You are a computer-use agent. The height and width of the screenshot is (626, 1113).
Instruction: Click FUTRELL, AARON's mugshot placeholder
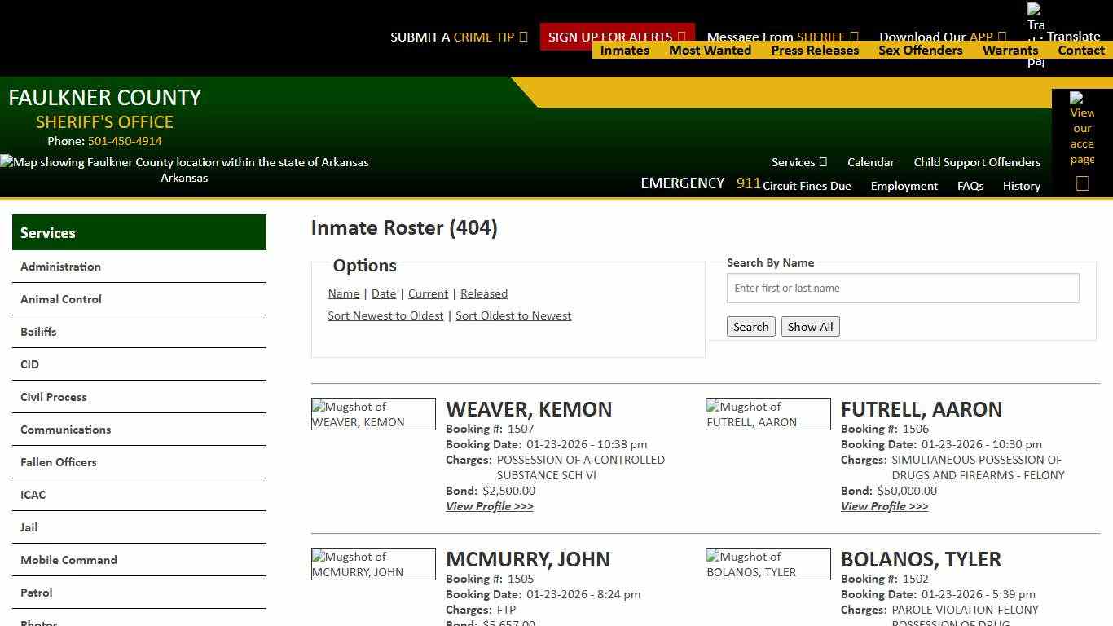tap(768, 414)
